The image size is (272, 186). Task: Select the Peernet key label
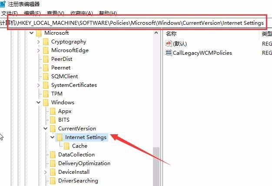(61, 68)
